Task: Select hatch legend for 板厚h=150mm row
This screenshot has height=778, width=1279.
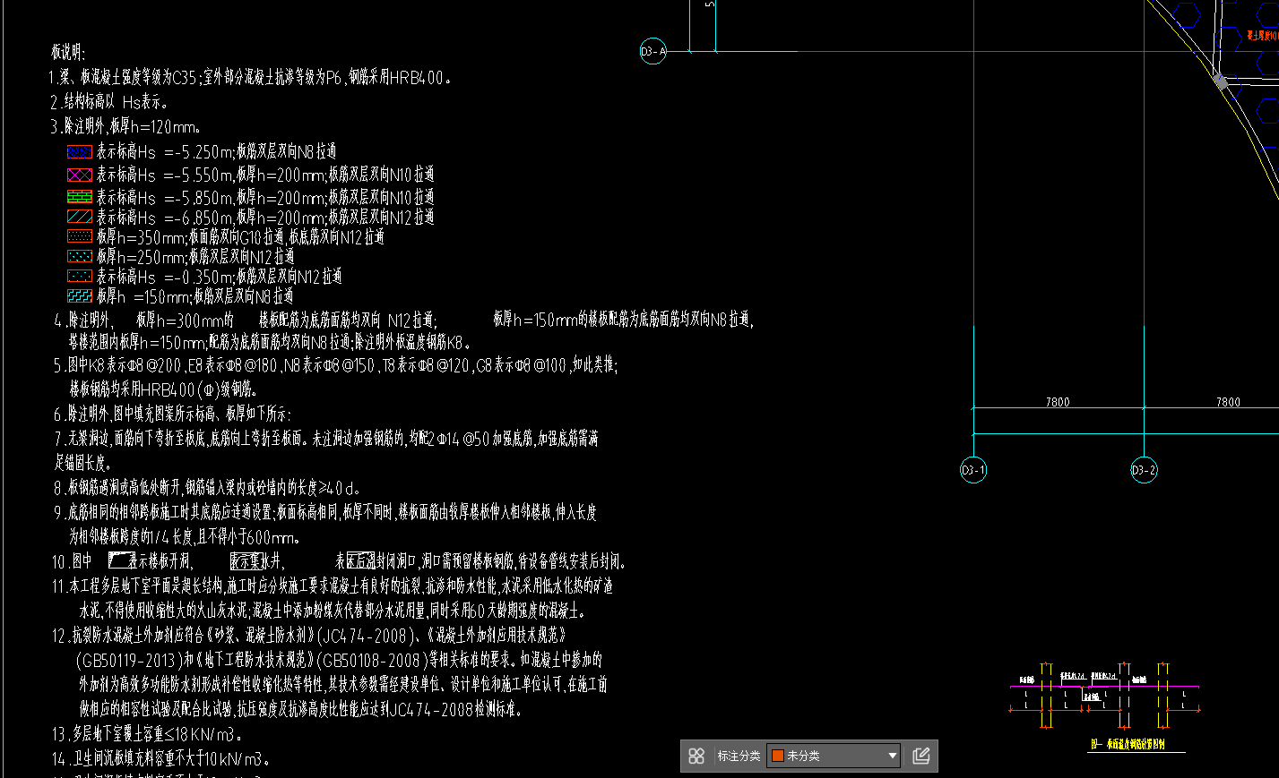Action: 80,295
